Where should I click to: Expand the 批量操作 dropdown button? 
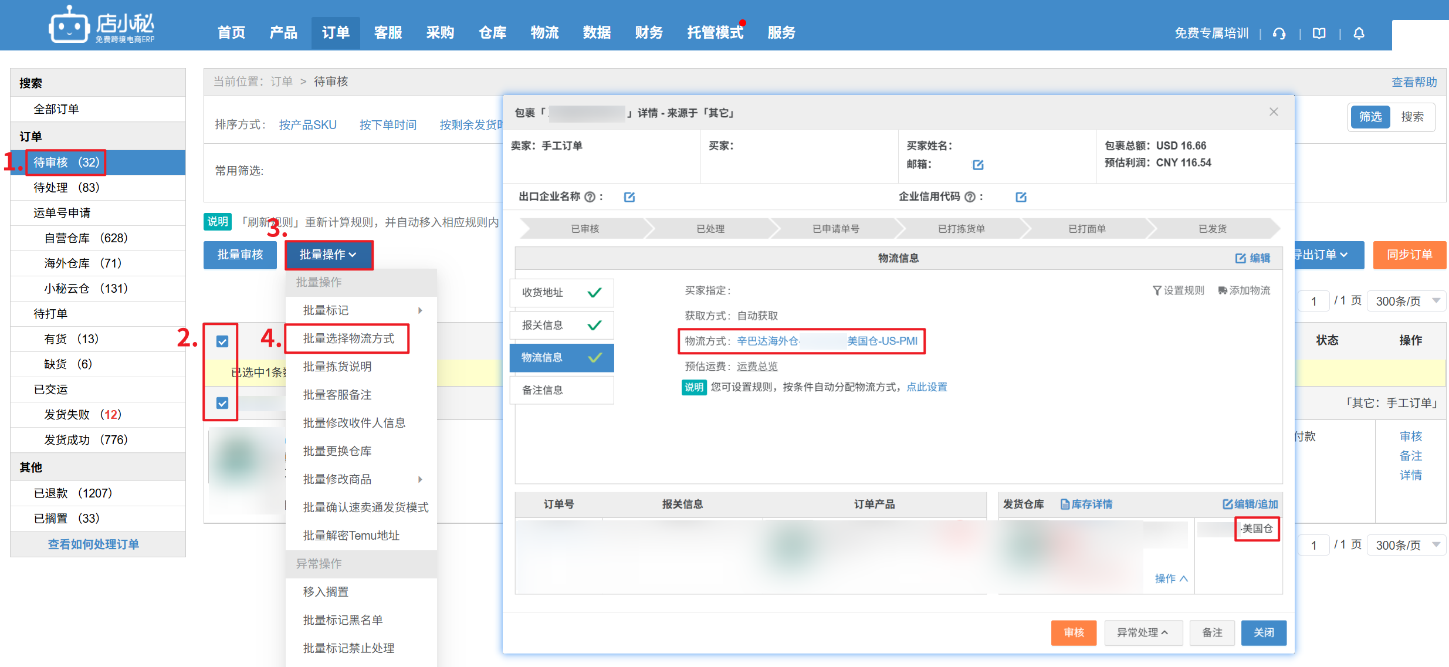329,255
